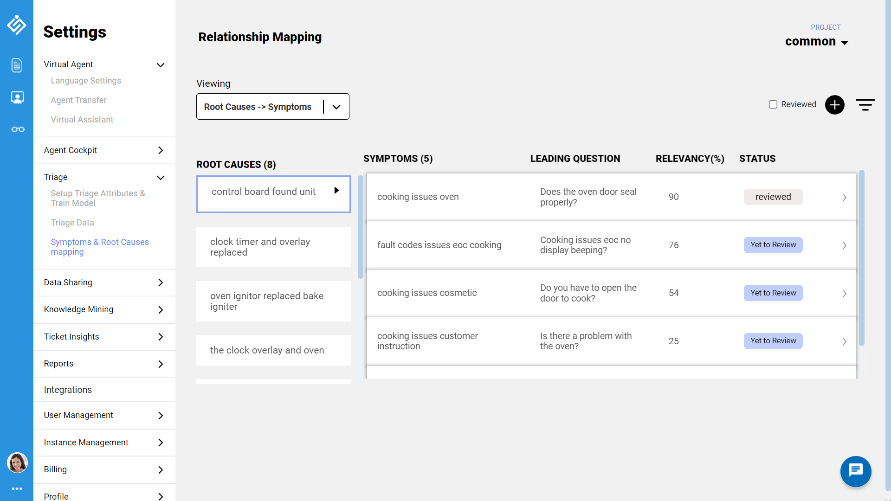Expand control board found unit root cause

(336, 190)
